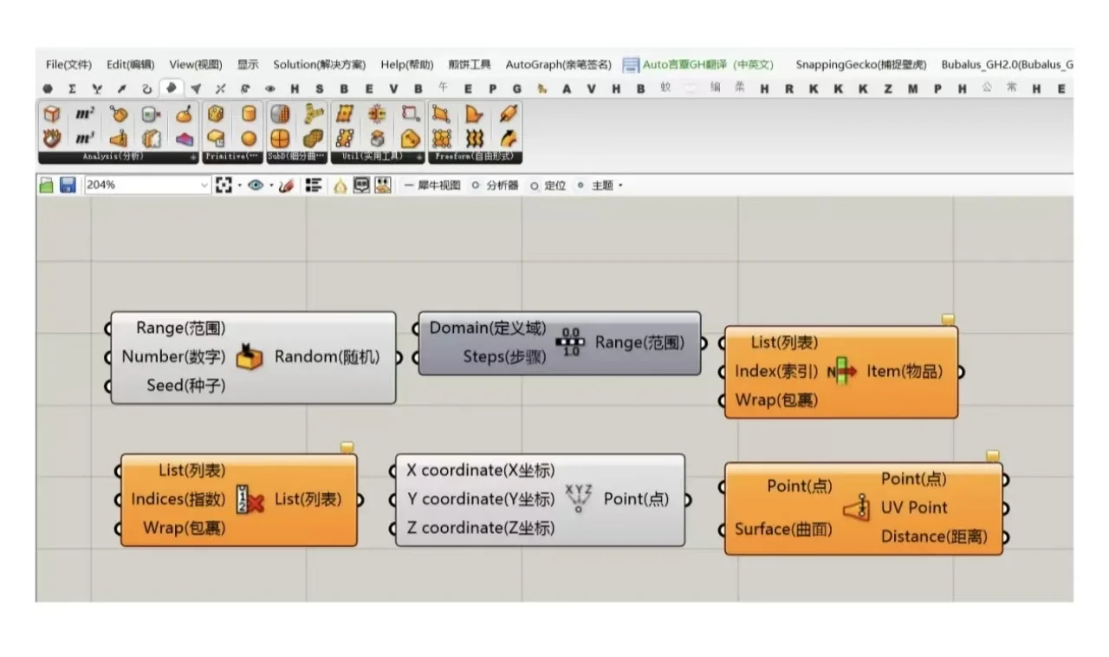Expand the Analysis(分析) panel title bar
Viewport: 1109px width, 657px height.
click(119, 157)
